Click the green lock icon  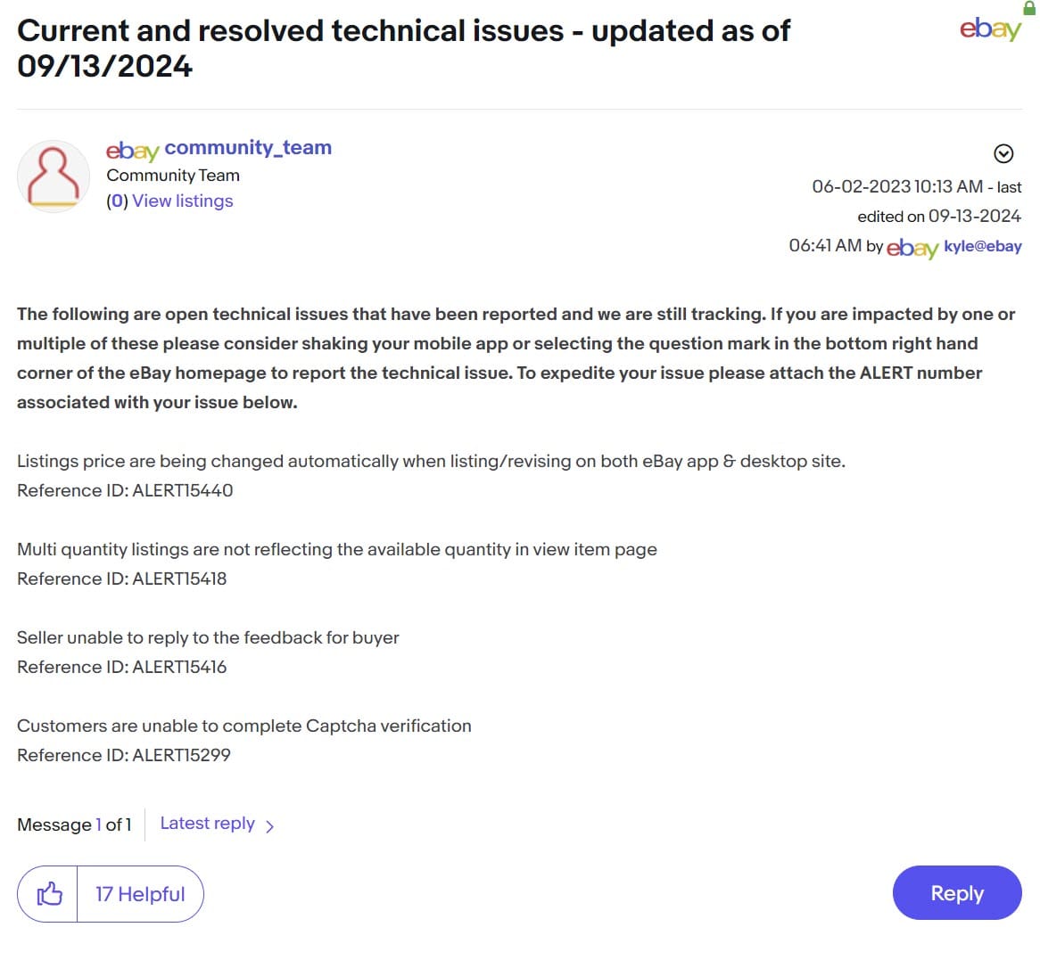[x=1029, y=7]
